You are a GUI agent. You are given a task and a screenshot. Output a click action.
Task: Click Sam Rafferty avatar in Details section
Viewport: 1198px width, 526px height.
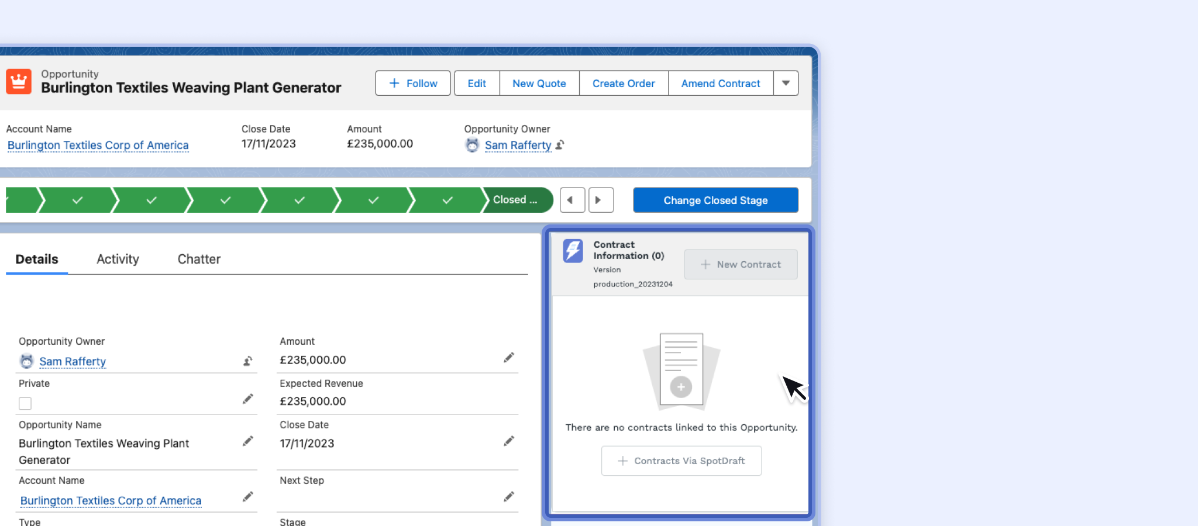coord(27,361)
